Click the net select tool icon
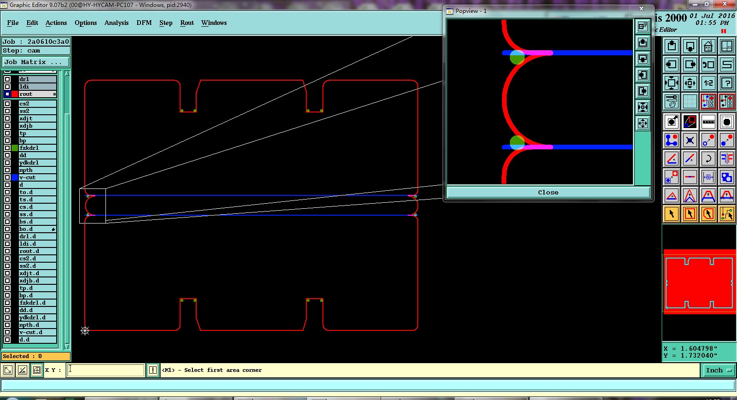The width and height of the screenshot is (737, 400). point(727,214)
